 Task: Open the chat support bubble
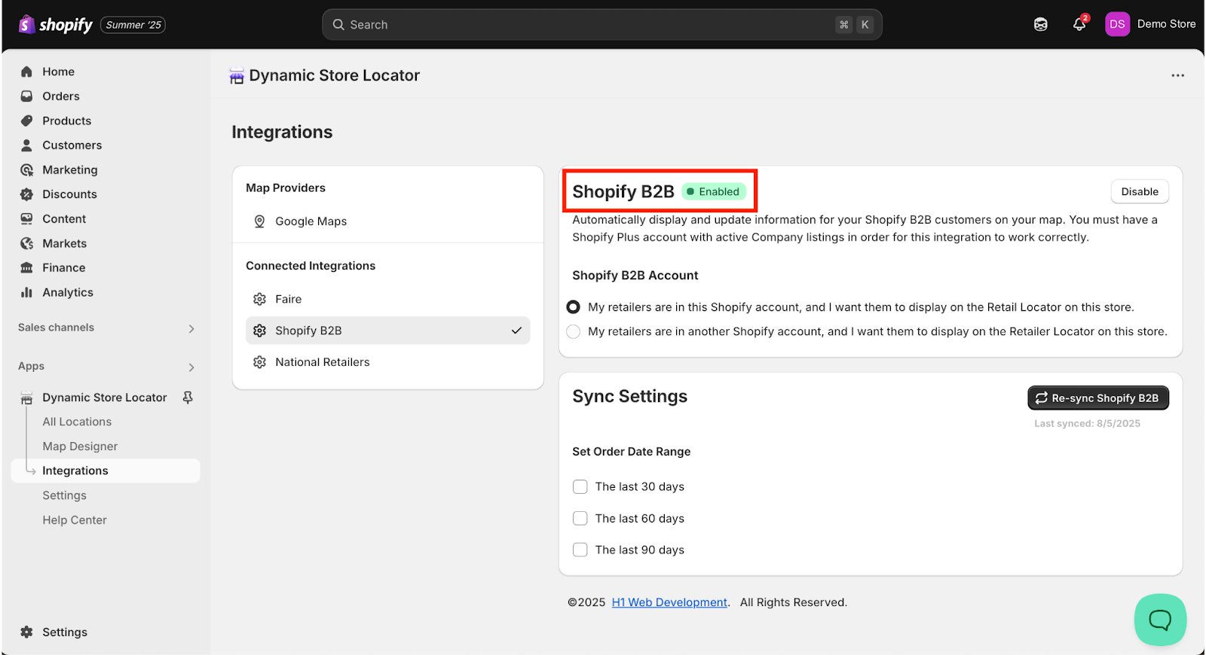click(1160, 620)
